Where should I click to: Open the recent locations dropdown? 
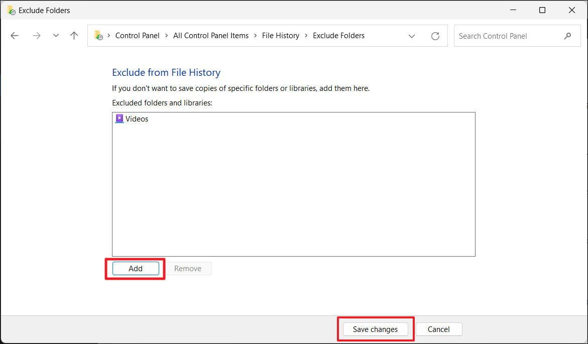[x=56, y=36]
